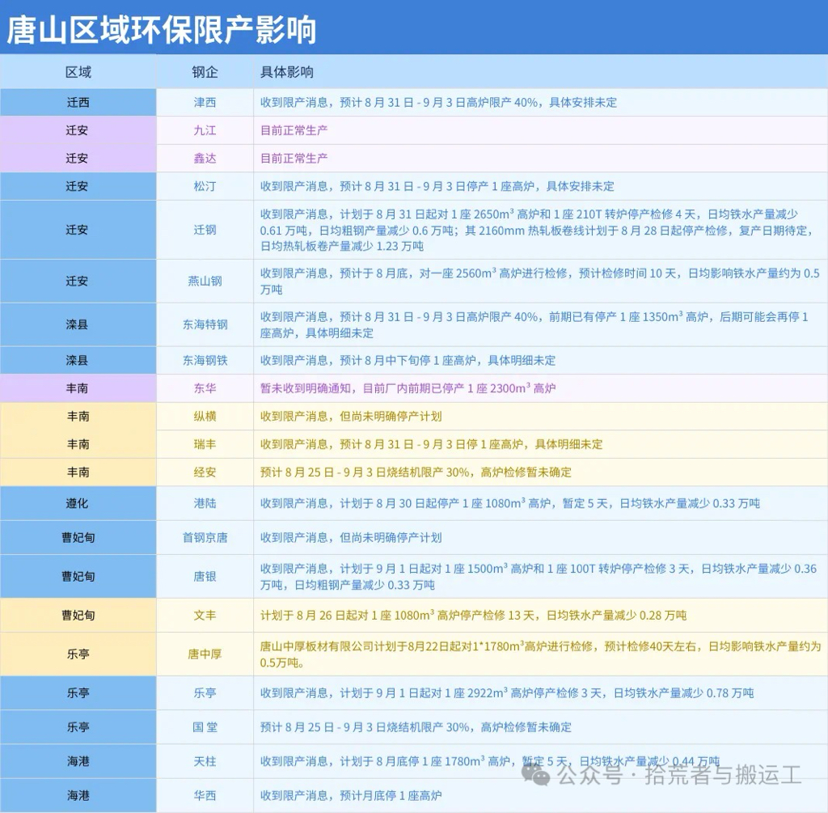This screenshot has width=828, height=813.
Task: Click the 滦县 region cell in 东海钢铁 row
Action: click(78, 360)
